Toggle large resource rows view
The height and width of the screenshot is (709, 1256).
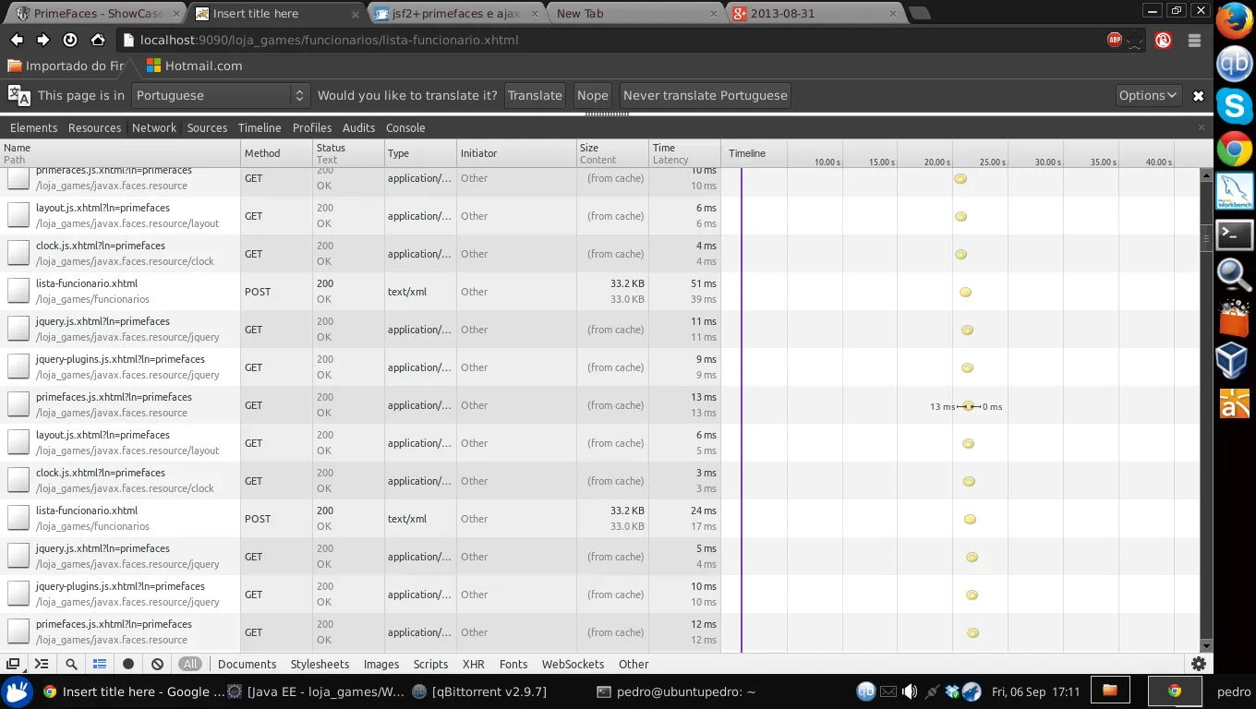[100, 664]
